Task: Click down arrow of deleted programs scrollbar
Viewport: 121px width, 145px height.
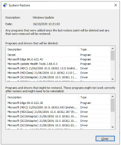Action: [x=113, y=79]
